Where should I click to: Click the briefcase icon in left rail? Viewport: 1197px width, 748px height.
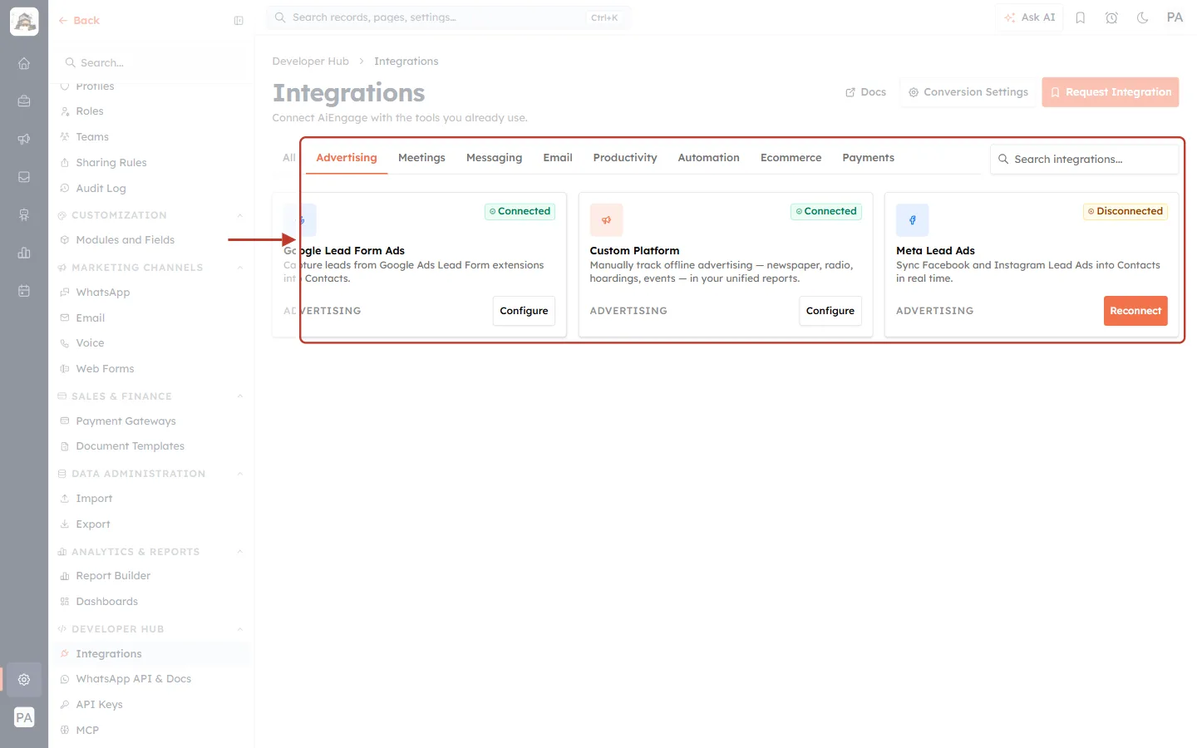pos(24,101)
